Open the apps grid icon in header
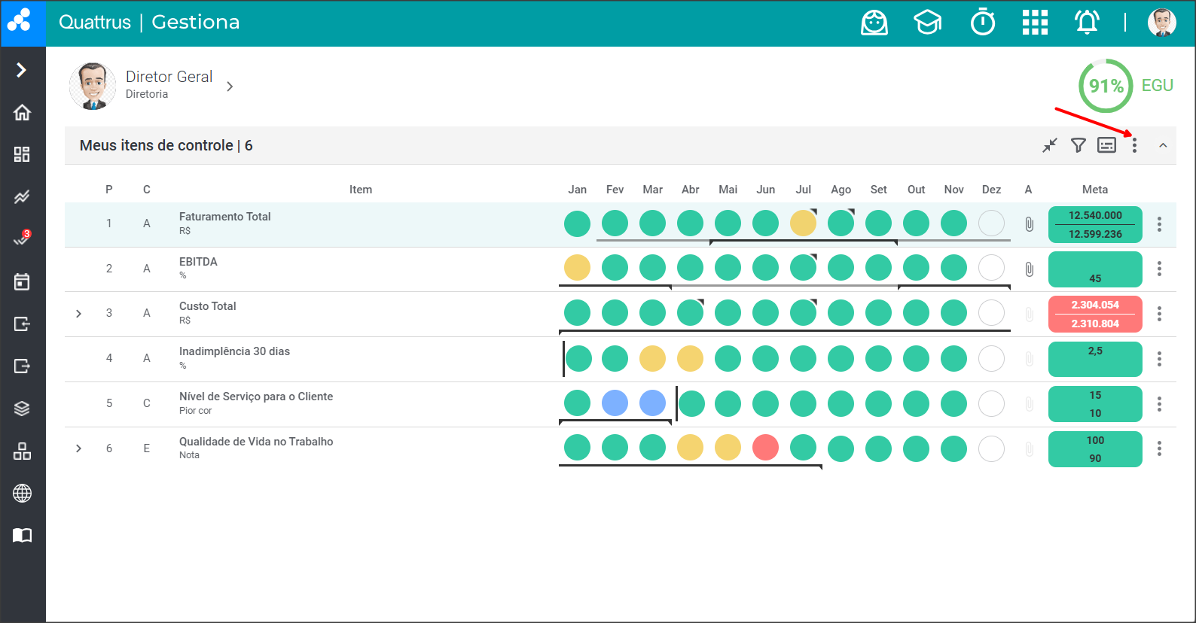1196x623 pixels. tap(1035, 23)
